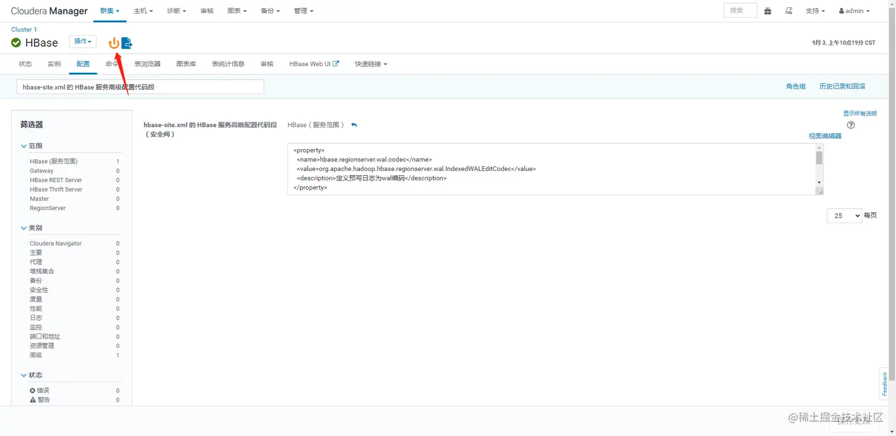Open the 备份 dropdown menu
This screenshot has width=896, height=436.
[x=270, y=11]
